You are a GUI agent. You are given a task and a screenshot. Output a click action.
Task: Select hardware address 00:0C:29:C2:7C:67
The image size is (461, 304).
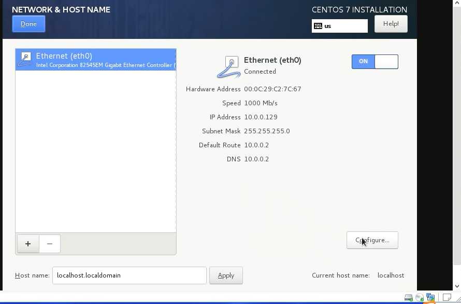click(272, 89)
